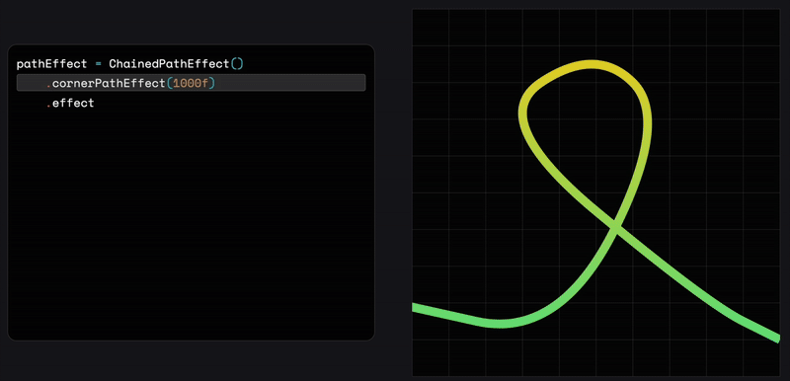Viewport: 790px width, 381px height.
Task: Click the empty grid area below the crossing
Action: coord(620,312)
